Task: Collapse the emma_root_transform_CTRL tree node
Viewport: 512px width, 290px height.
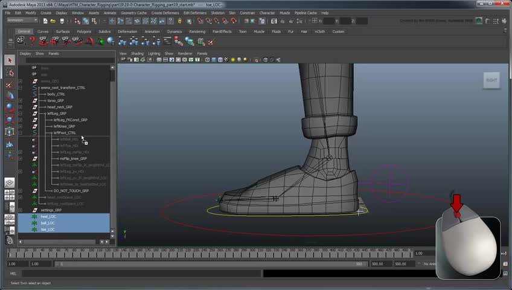Action: tap(20, 88)
